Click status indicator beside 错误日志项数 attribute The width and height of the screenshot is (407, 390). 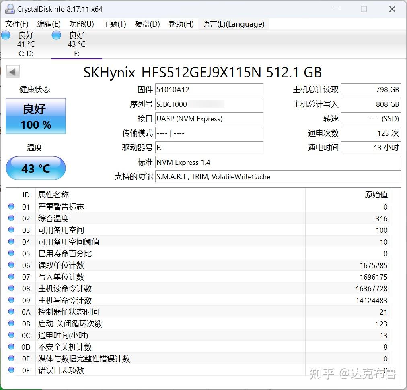pyautogui.click(x=11, y=370)
